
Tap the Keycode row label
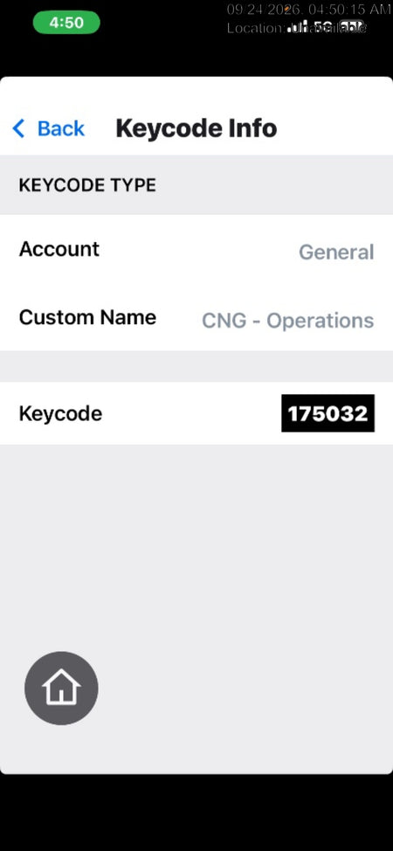[60, 413]
